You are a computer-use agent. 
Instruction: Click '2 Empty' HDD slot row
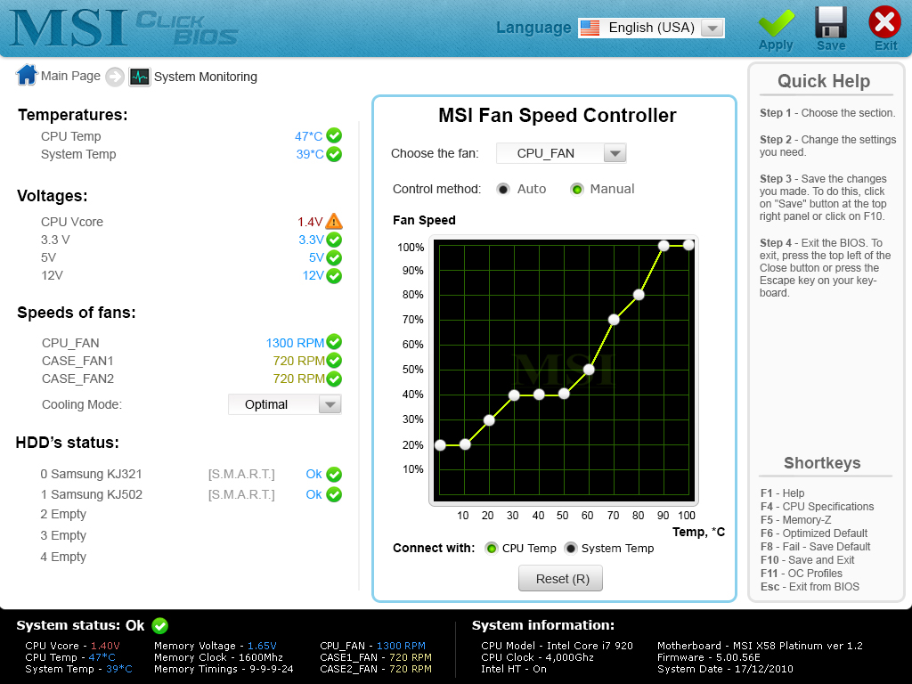[x=63, y=514]
